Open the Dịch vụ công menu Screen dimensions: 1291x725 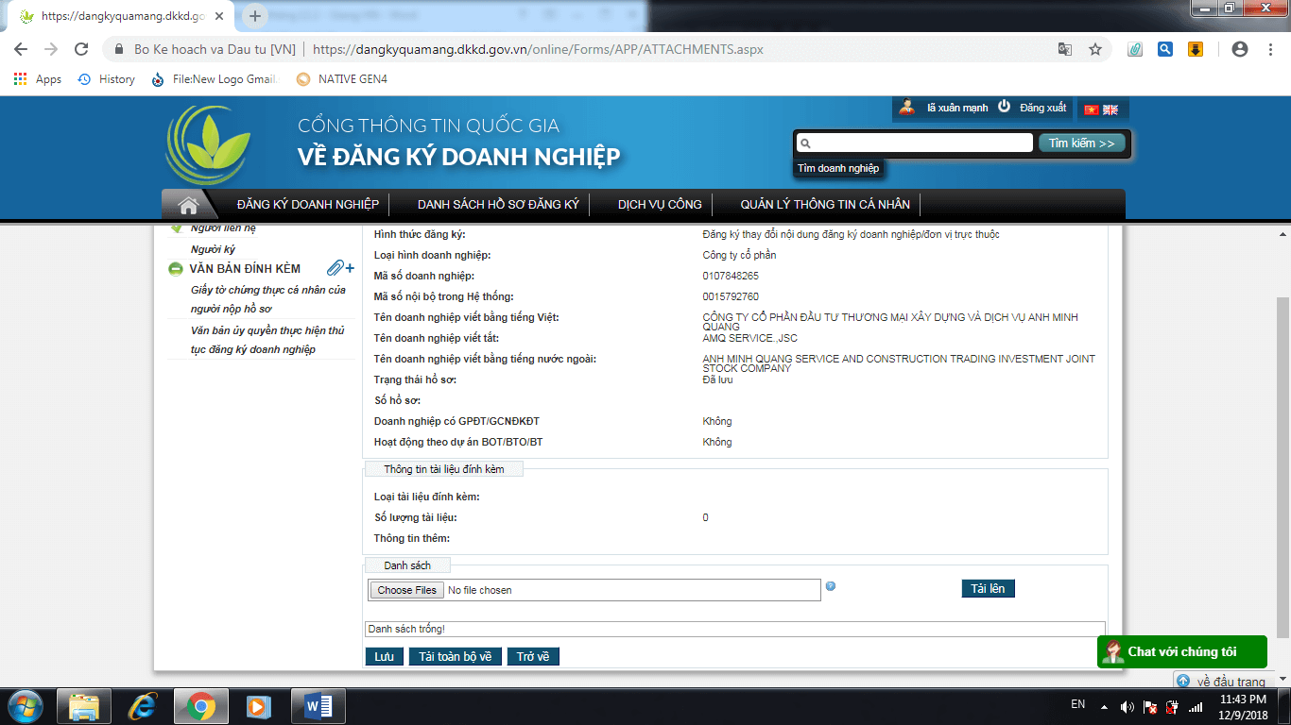click(660, 205)
